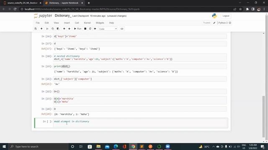Open the Cell menu
The width and height of the screenshot is (268, 150).
77,23
